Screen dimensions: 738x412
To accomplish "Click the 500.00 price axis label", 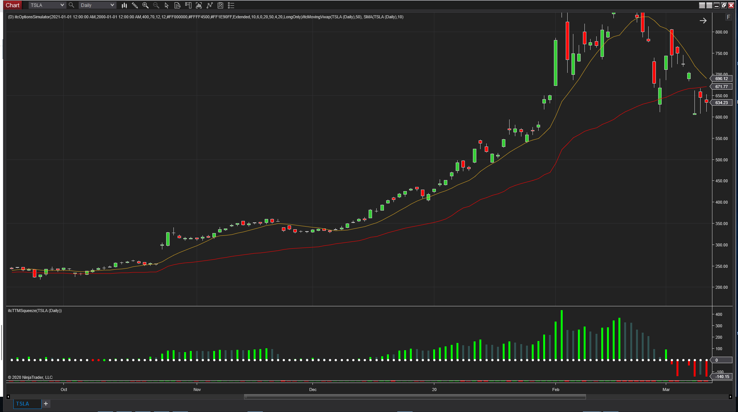I will coord(722,160).
